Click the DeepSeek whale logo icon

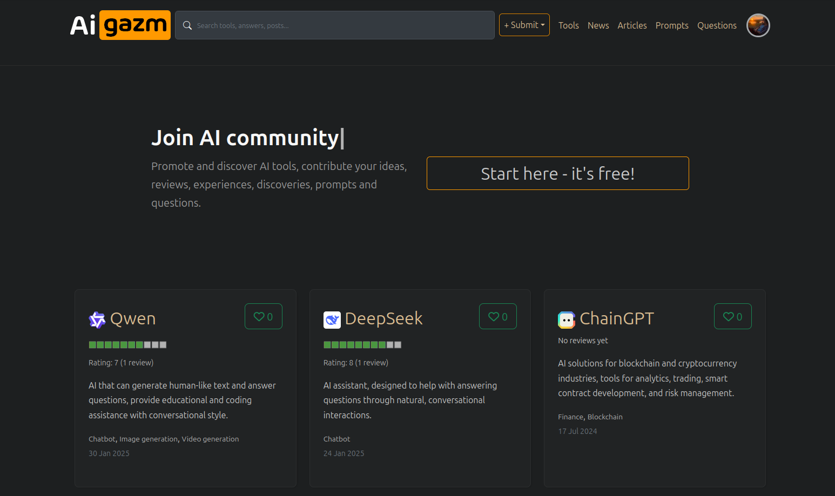(332, 320)
